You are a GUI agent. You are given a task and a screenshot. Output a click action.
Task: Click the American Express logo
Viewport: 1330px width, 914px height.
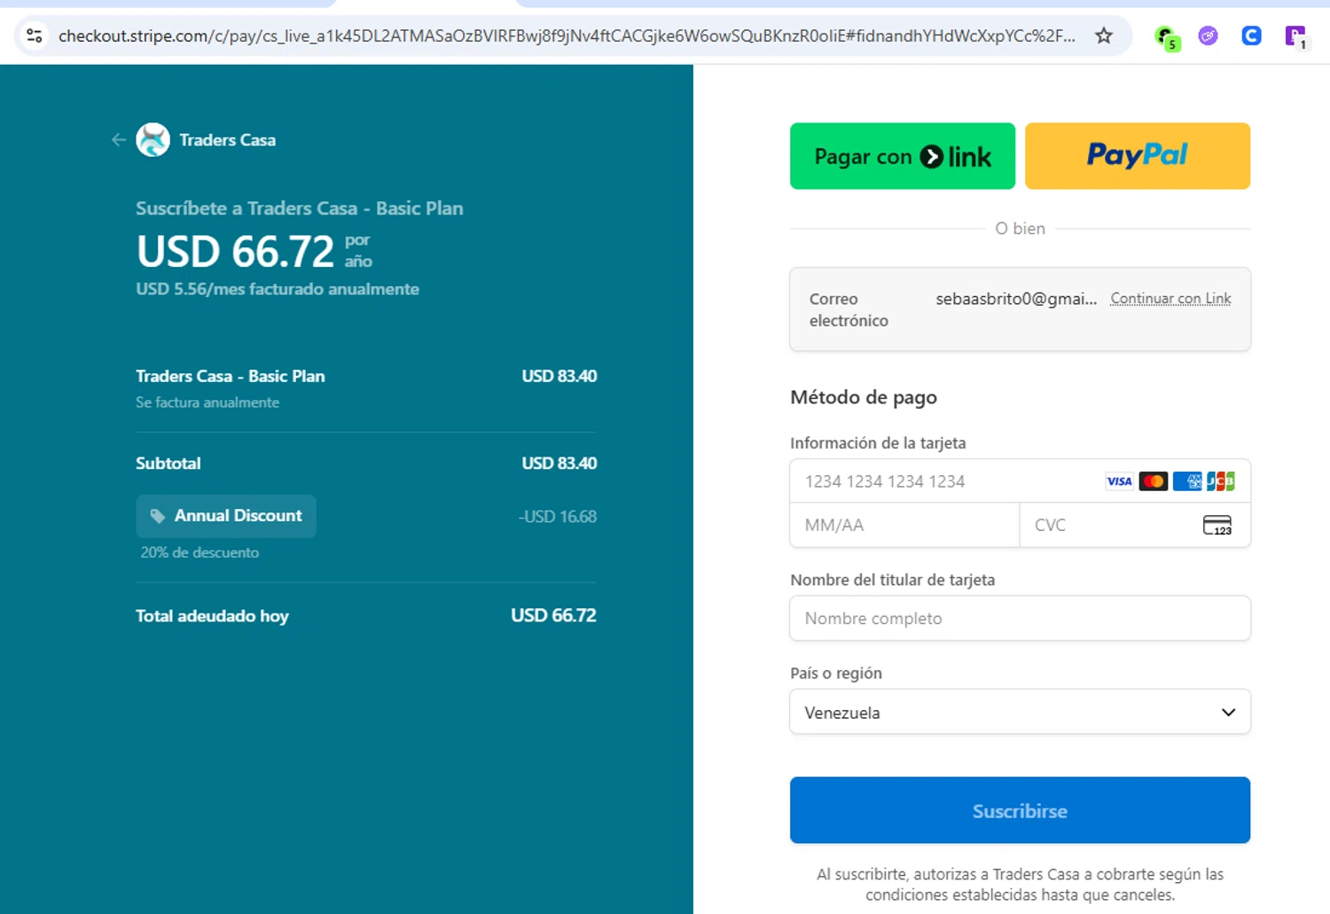1187,481
